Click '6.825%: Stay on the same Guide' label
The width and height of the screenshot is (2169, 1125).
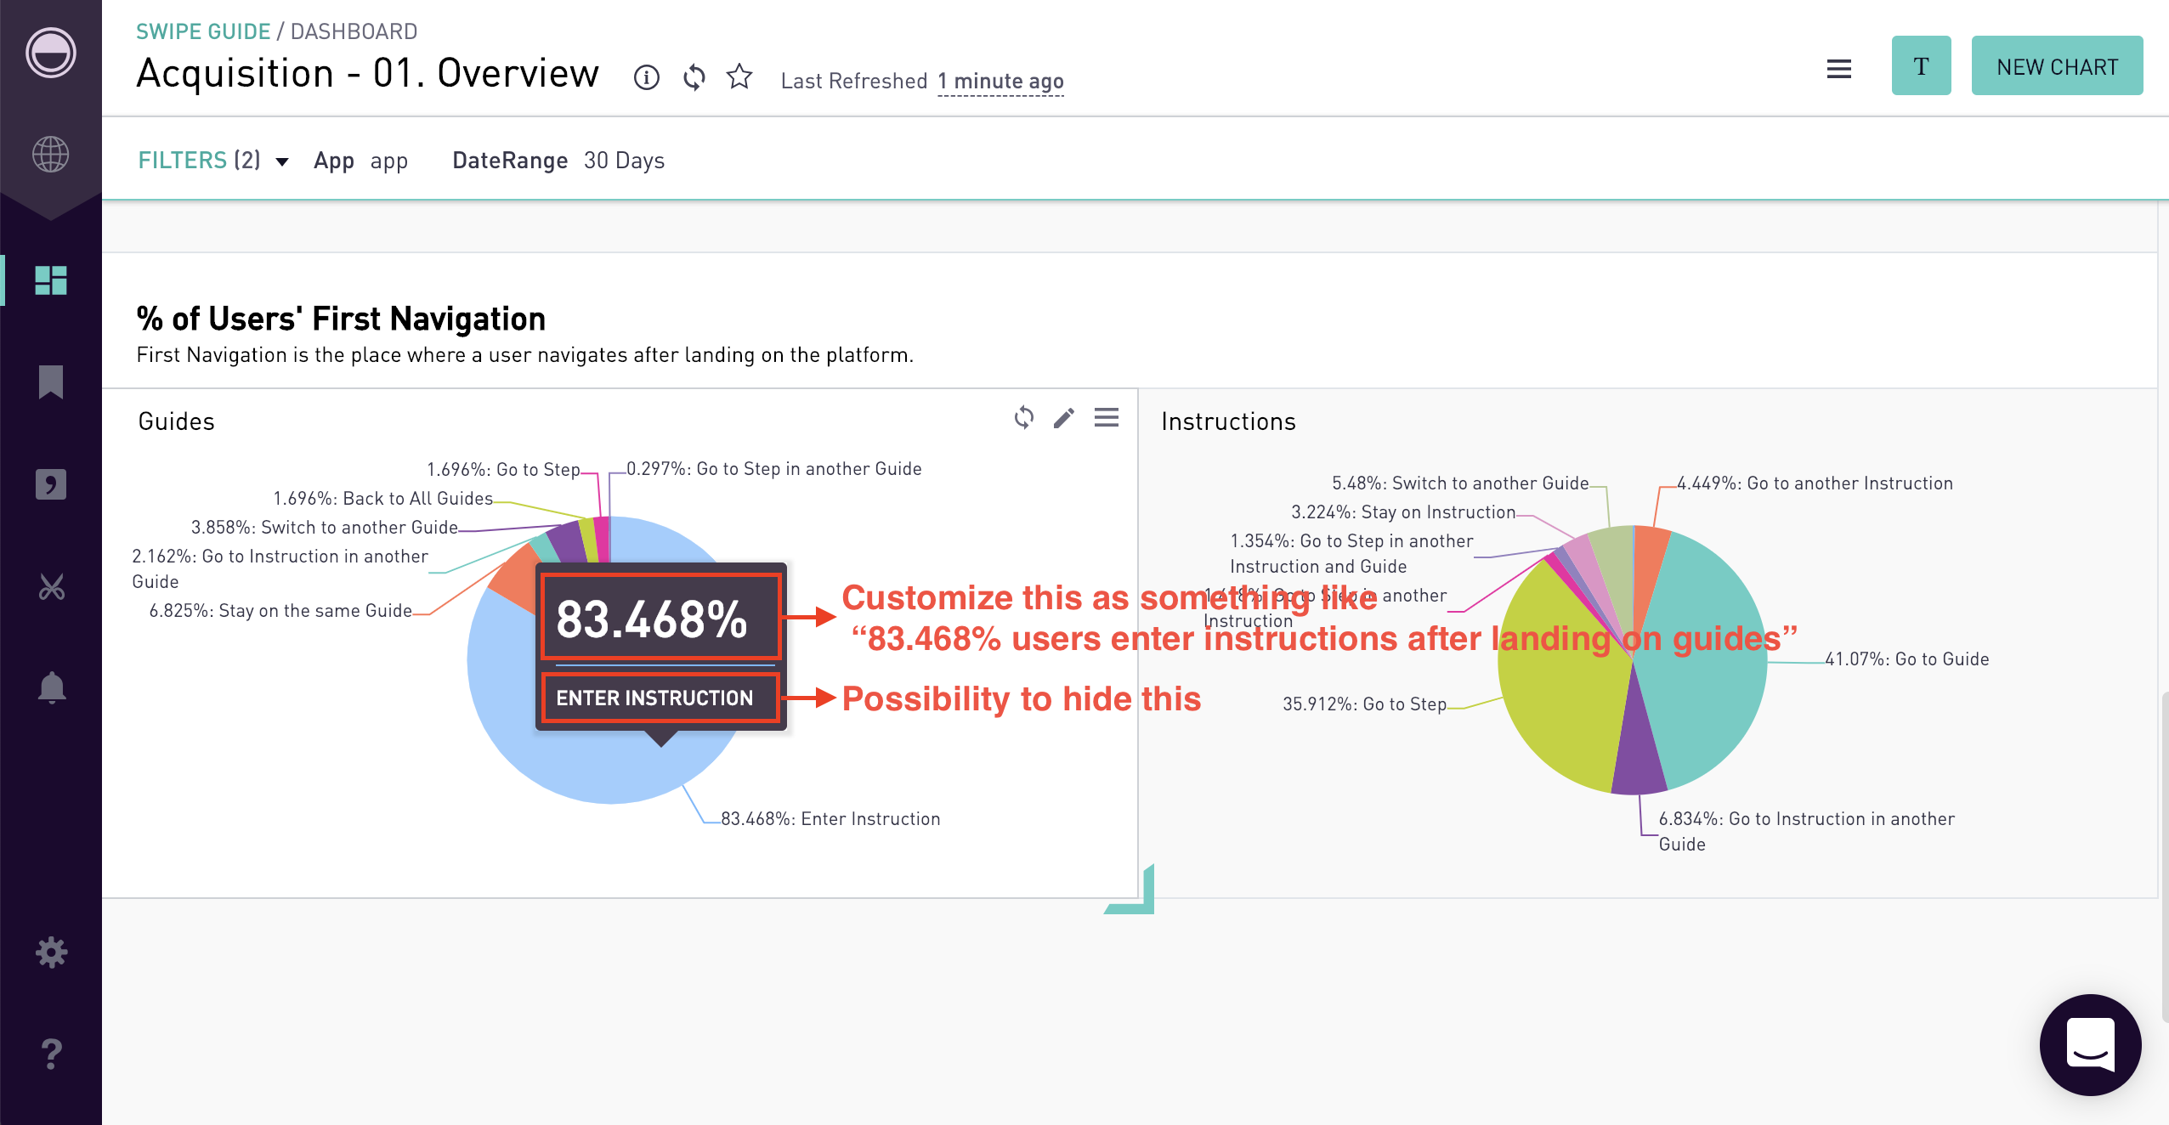click(x=280, y=611)
